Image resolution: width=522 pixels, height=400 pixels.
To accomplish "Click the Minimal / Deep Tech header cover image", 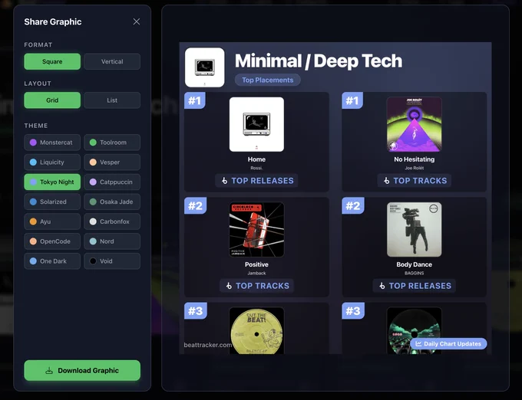I will point(205,67).
